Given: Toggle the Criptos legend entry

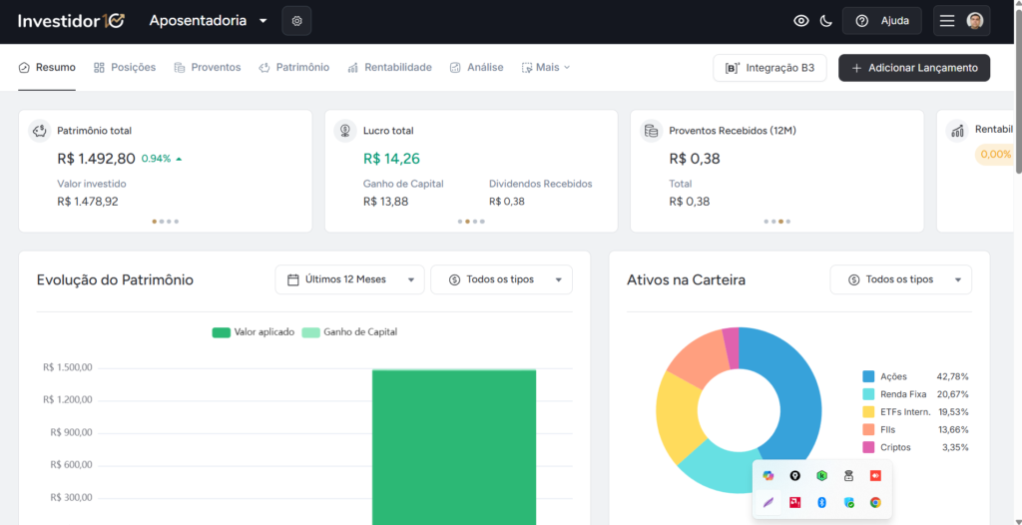Looking at the screenshot, I should (916, 447).
